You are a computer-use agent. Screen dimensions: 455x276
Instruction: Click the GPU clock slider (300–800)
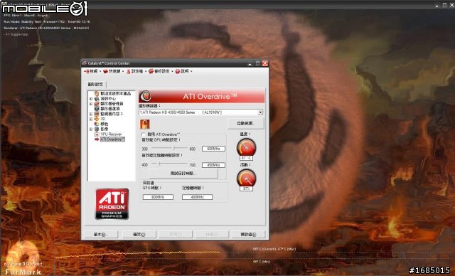pyautogui.click(x=169, y=148)
